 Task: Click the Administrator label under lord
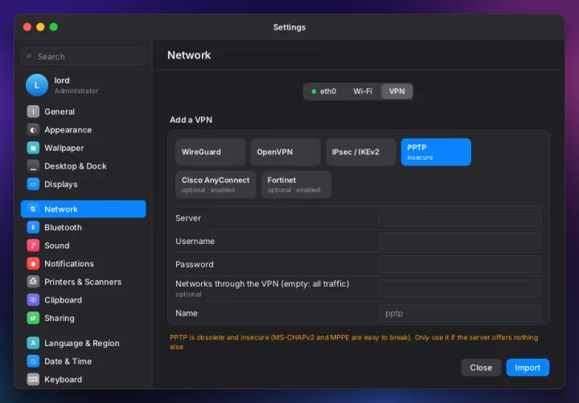point(76,91)
